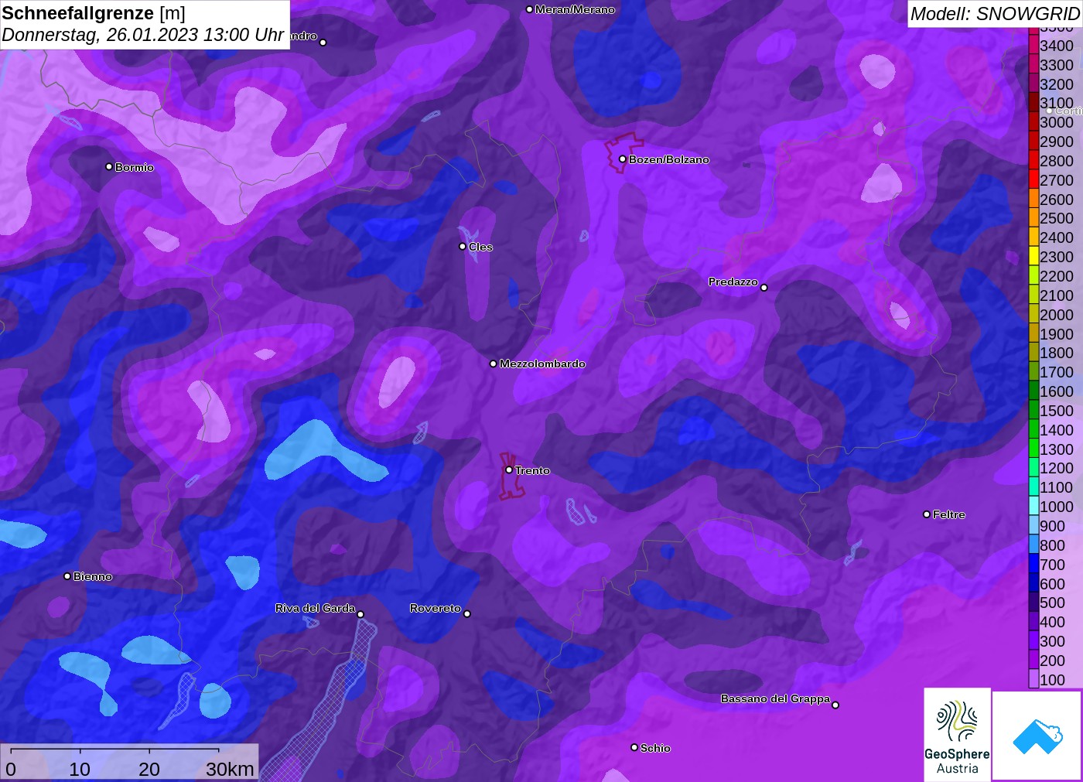Viewport: 1083px width, 782px height.
Task: Click the 10 scale bar label
Action: point(80,769)
